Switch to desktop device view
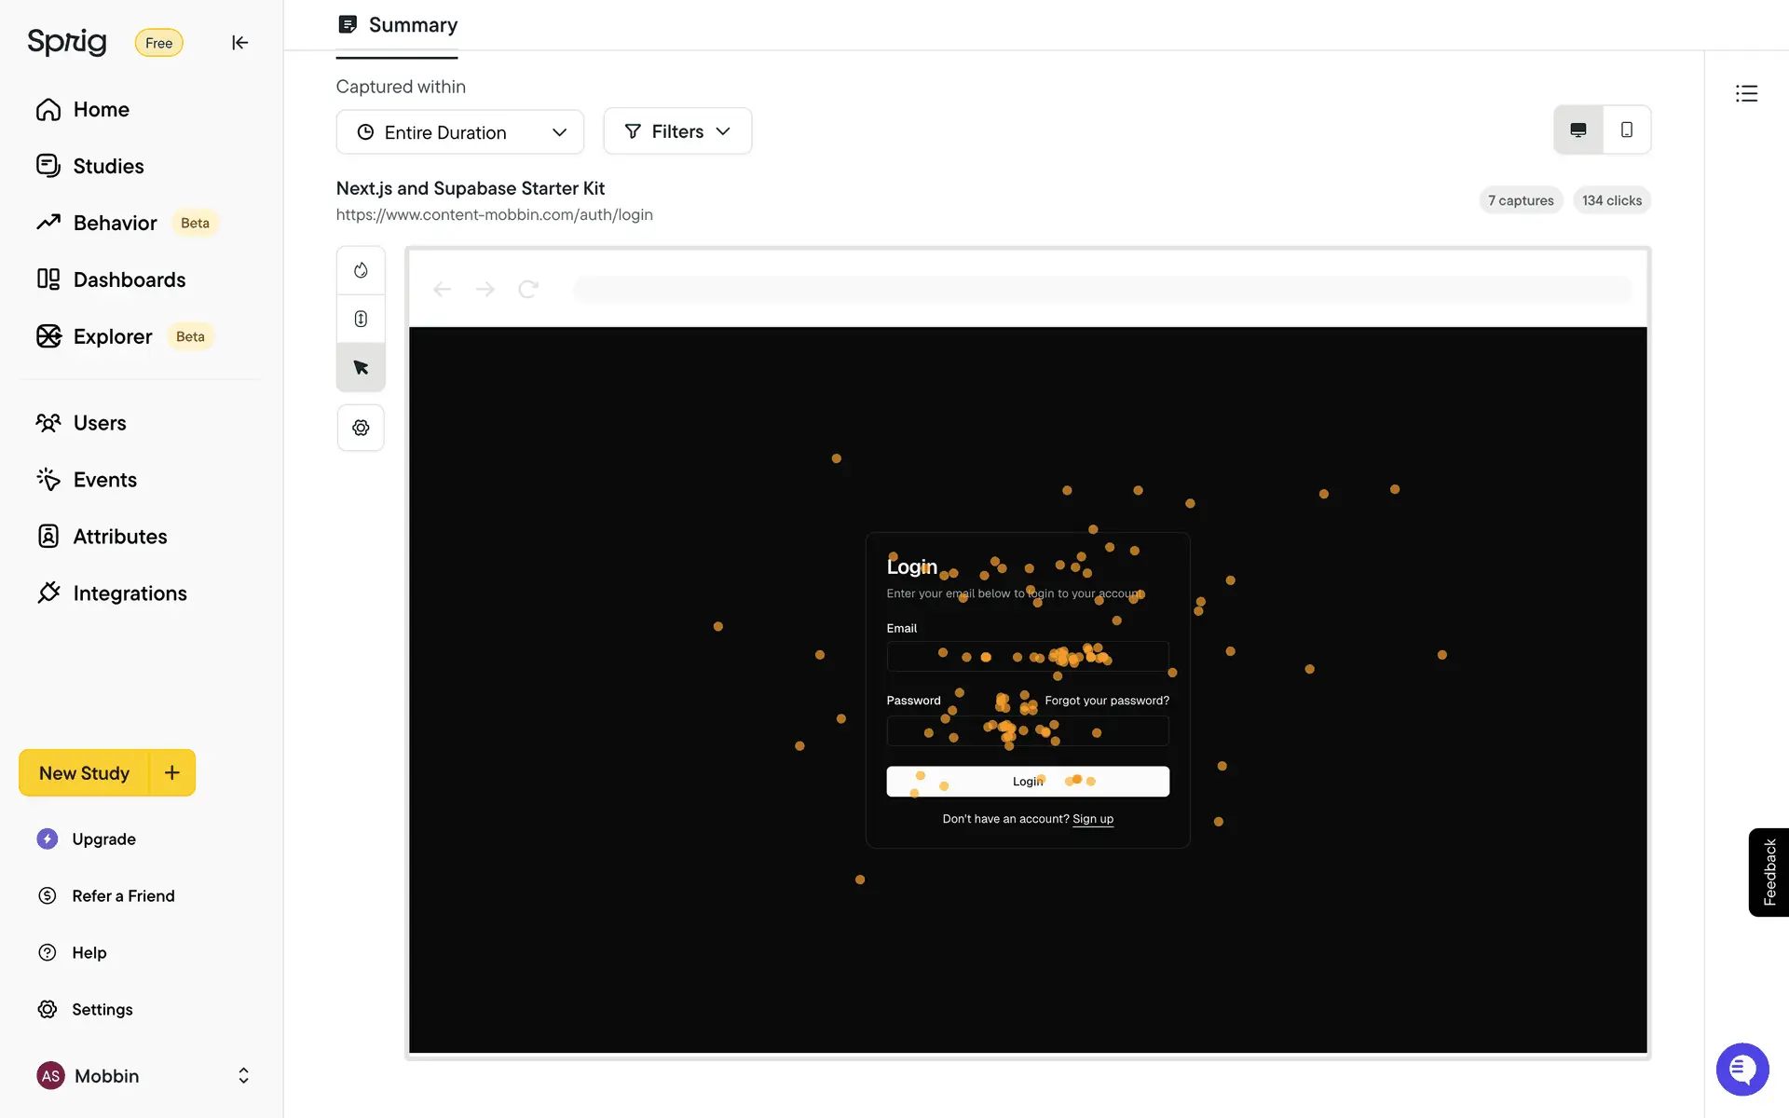The width and height of the screenshot is (1789, 1118). coord(1577,130)
